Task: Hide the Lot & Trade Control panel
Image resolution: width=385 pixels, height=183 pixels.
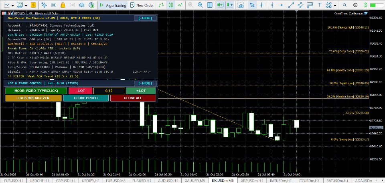Action: coord(145,83)
